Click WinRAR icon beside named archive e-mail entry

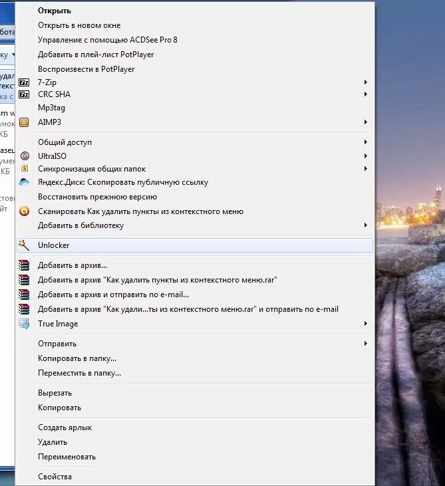click(x=24, y=309)
